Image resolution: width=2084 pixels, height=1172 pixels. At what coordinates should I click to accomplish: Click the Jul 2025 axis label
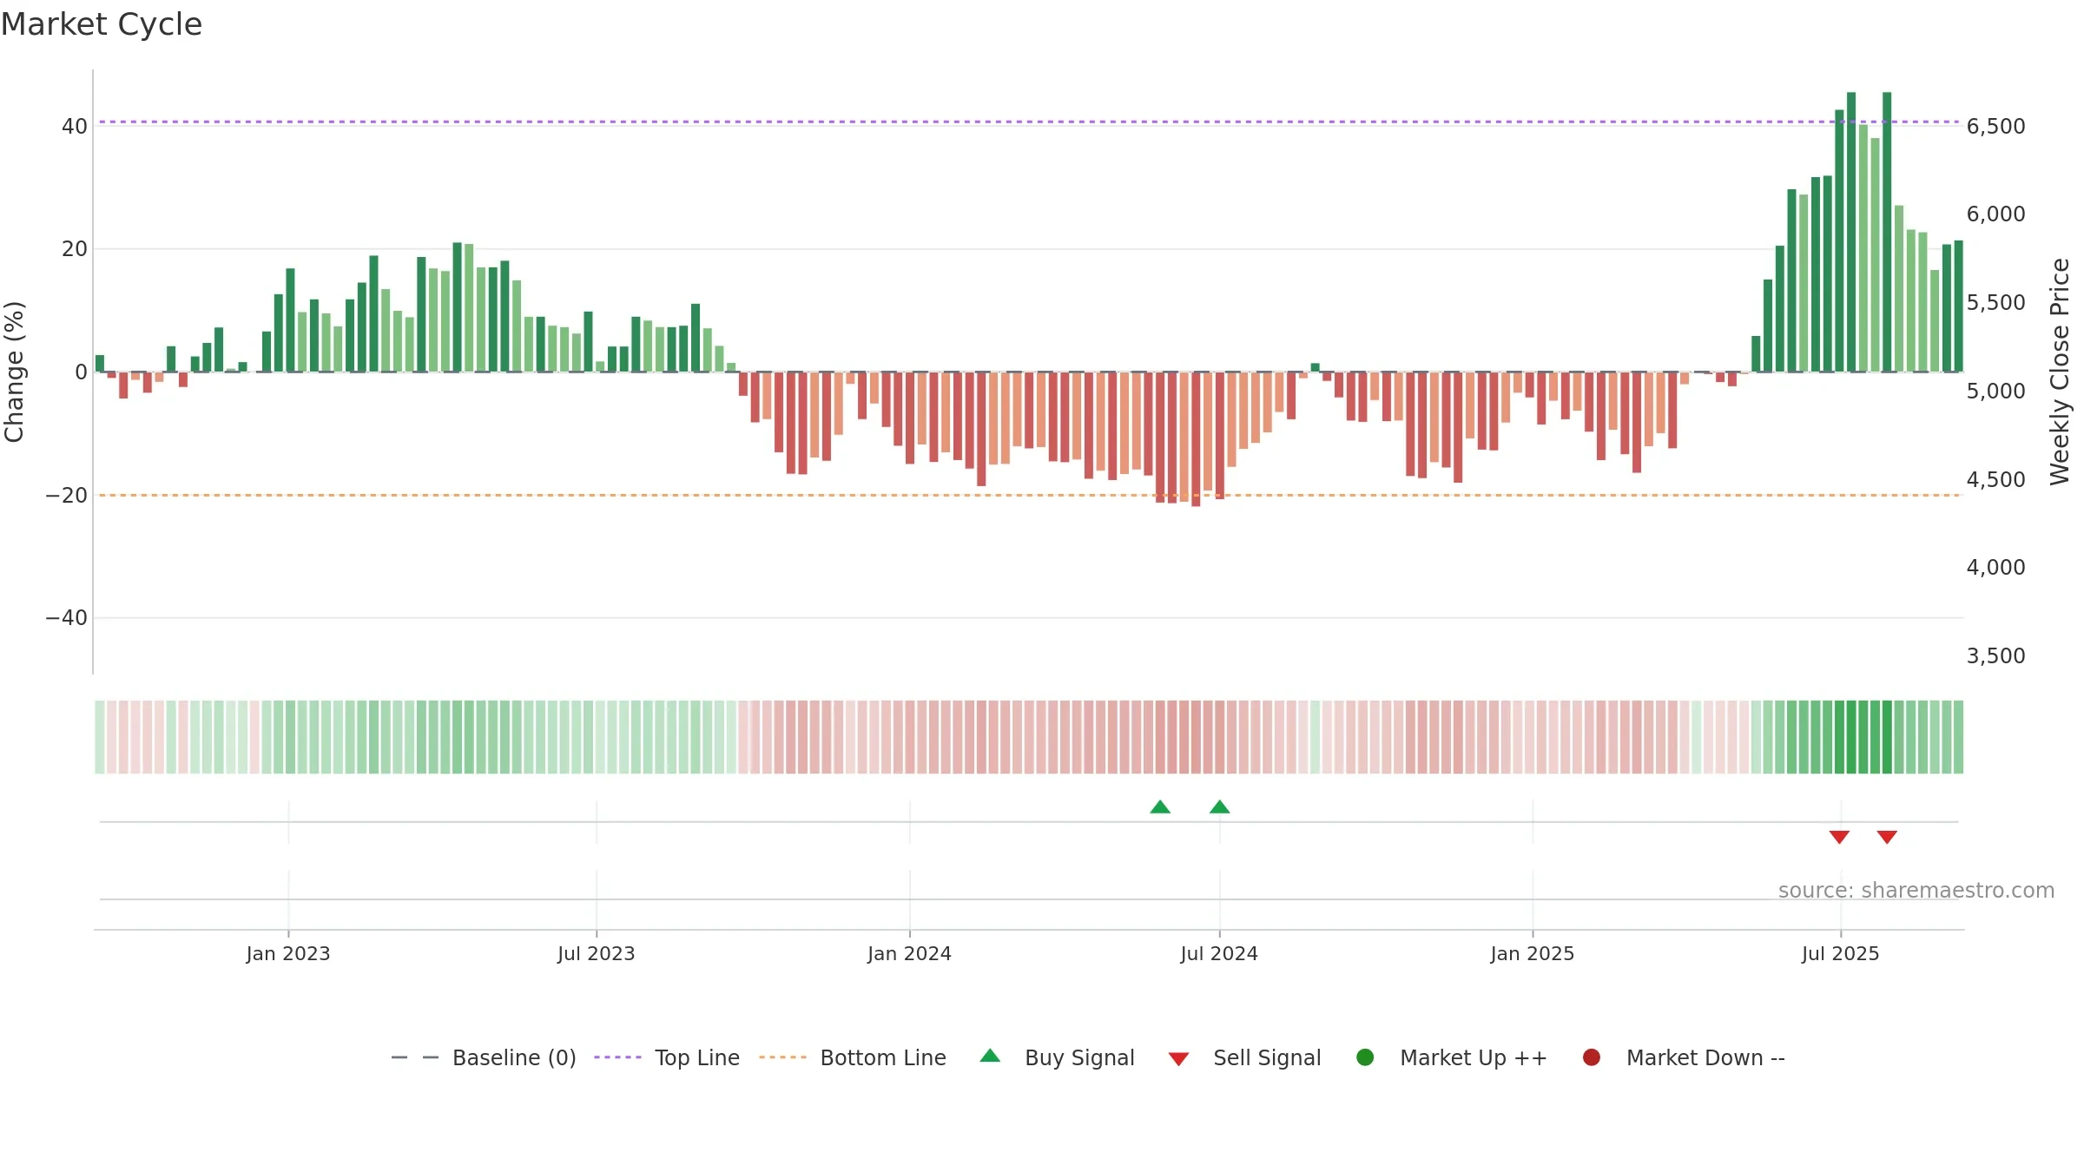[1841, 953]
